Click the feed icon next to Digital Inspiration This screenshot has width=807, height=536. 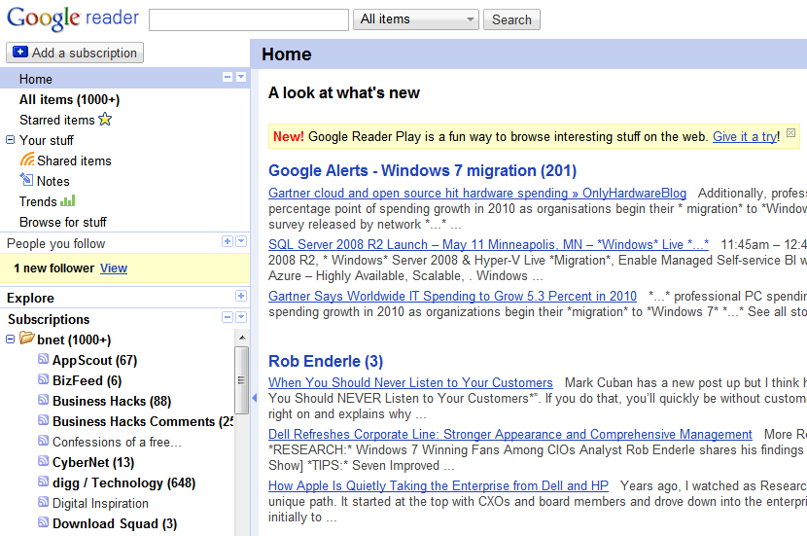(43, 502)
